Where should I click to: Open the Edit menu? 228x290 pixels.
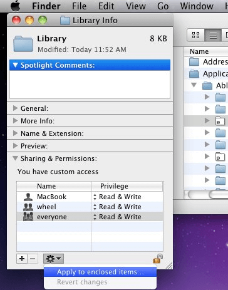[x=106, y=6]
